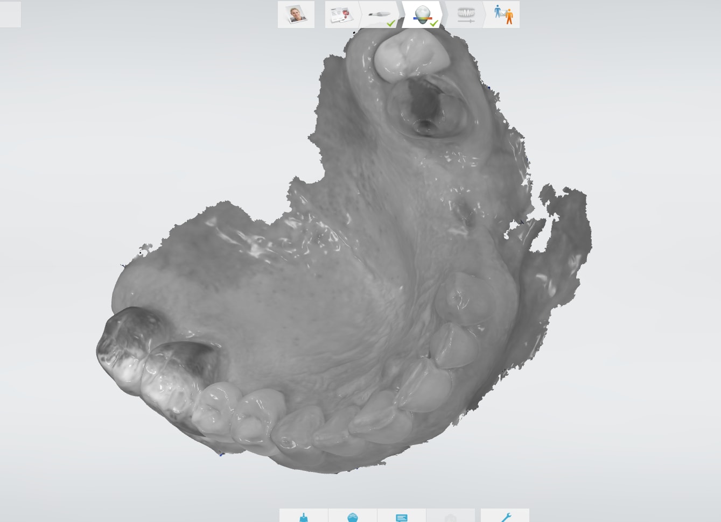
Task: Select the brush trim tool at bottom
Action: click(304, 516)
